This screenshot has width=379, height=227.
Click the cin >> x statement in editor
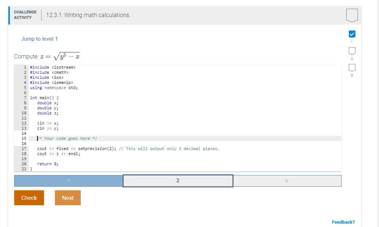(x=45, y=123)
